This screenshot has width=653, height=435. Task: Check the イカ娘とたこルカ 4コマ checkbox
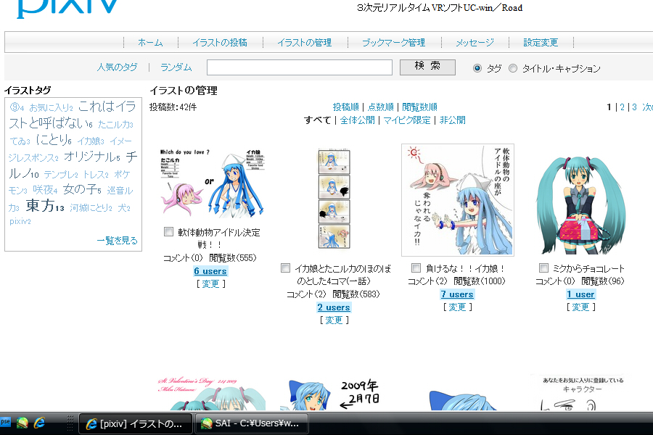(x=285, y=268)
